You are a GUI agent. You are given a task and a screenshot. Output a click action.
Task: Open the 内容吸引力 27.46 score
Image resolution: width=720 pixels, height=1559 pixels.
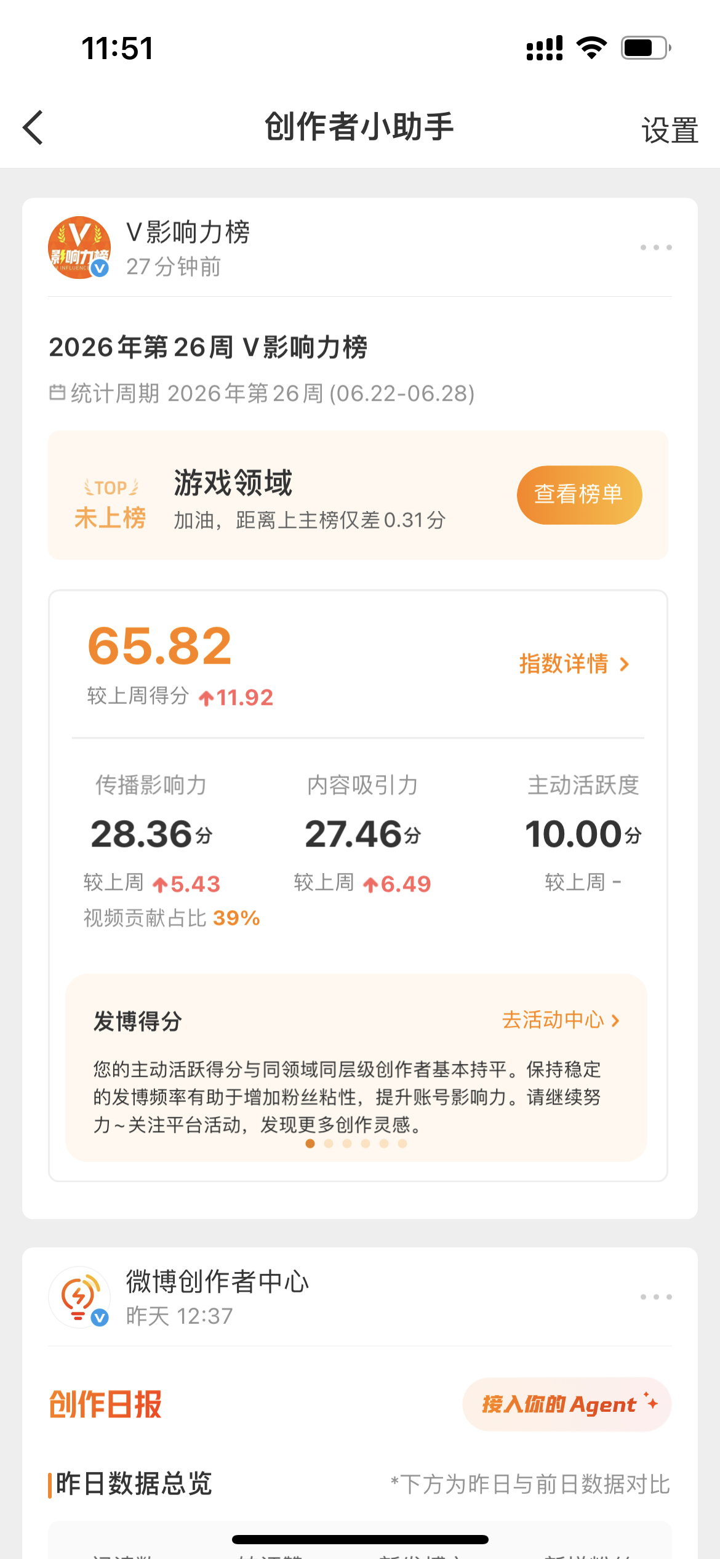[363, 834]
